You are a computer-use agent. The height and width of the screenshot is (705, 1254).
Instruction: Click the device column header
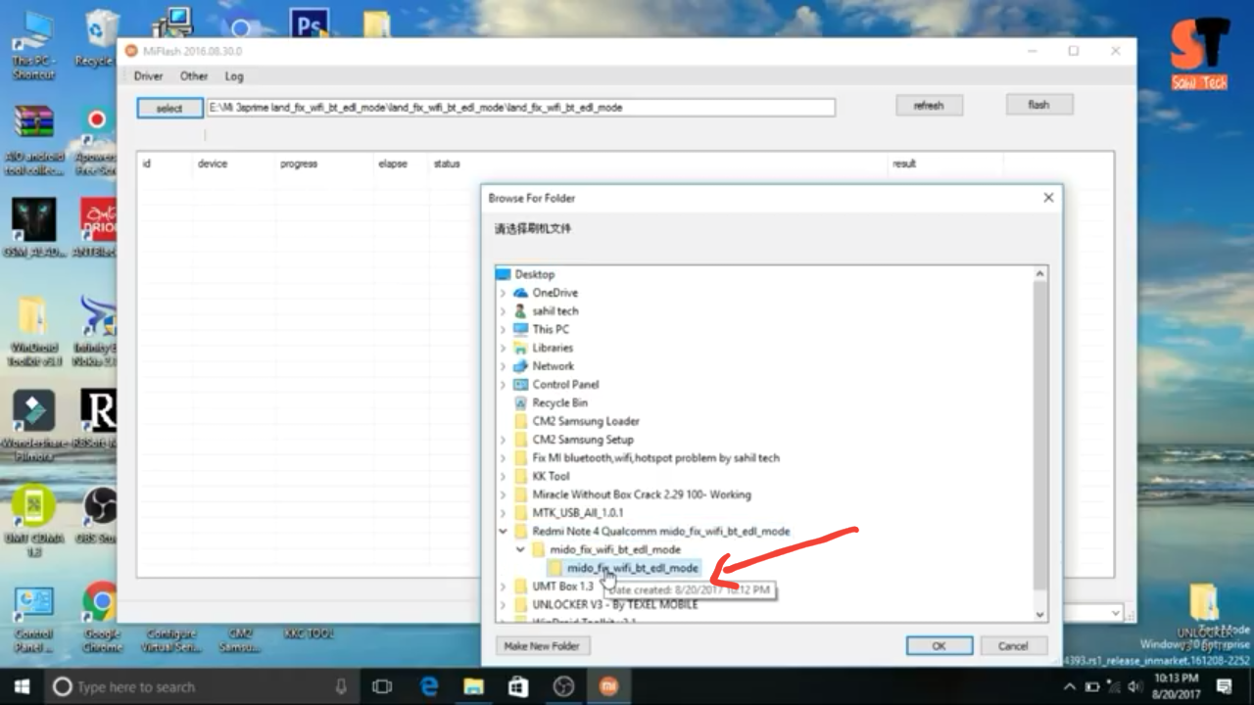tap(213, 164)
